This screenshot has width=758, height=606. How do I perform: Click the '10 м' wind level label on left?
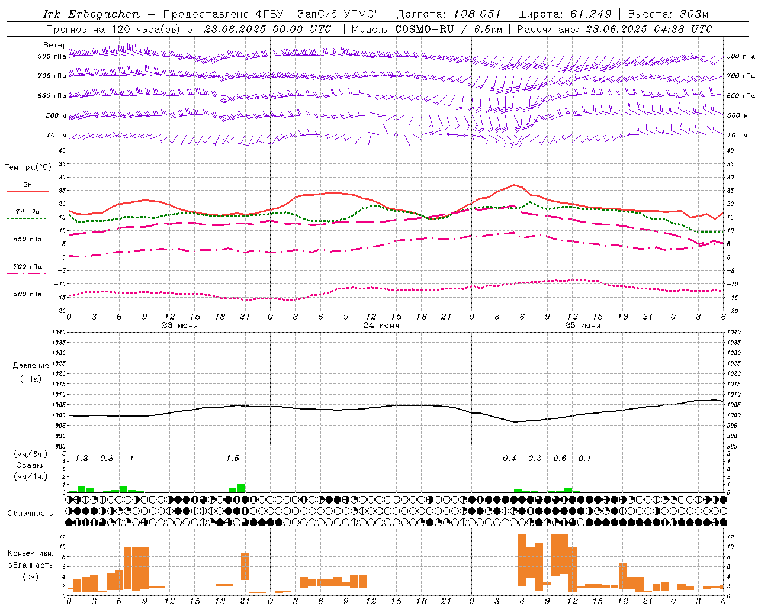[57, 135]
